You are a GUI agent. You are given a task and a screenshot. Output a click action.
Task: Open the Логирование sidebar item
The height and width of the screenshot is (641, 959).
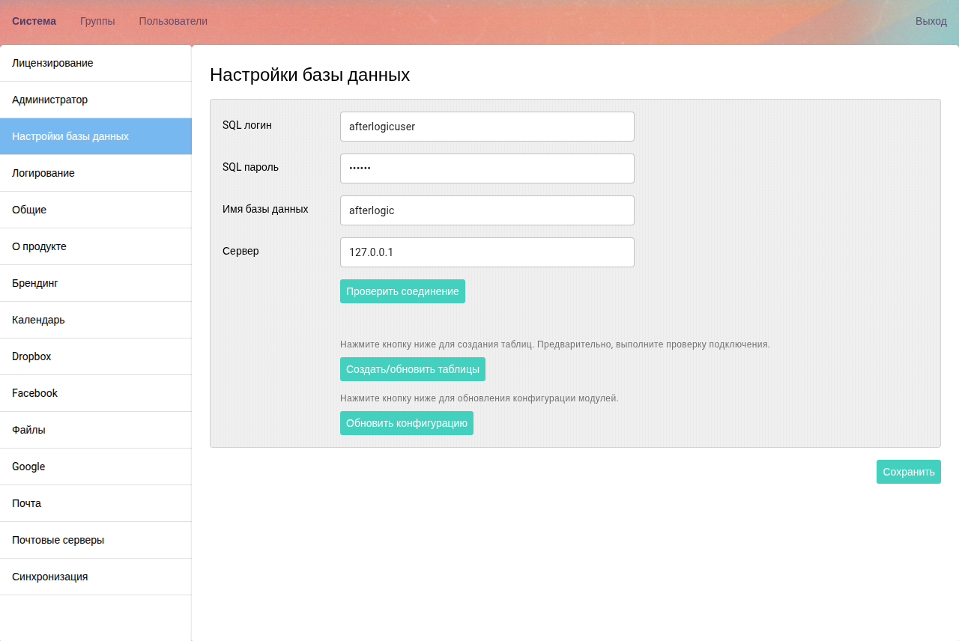[43, 173]
